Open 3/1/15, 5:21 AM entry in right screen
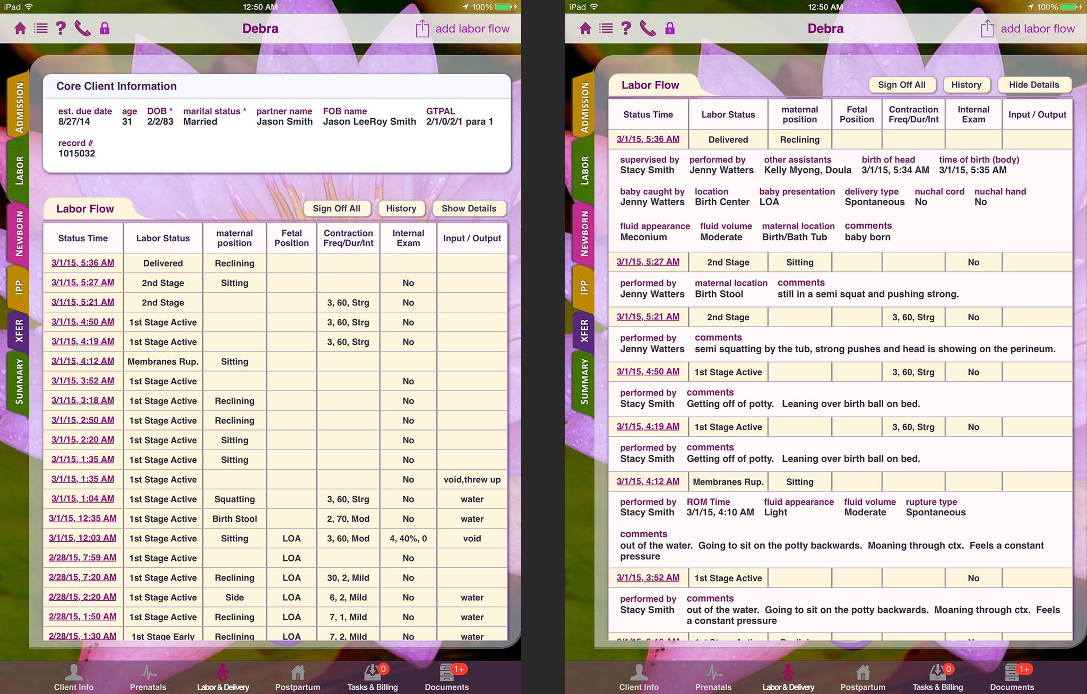The image size is (1087, 694). click(x=648, y=317)
